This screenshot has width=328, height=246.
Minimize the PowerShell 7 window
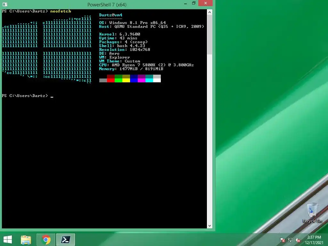[x=185, y=4]
